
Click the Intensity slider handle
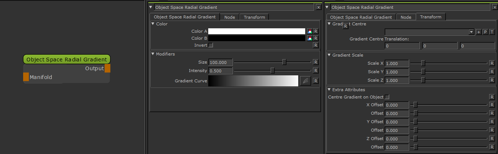coord(273,71)
